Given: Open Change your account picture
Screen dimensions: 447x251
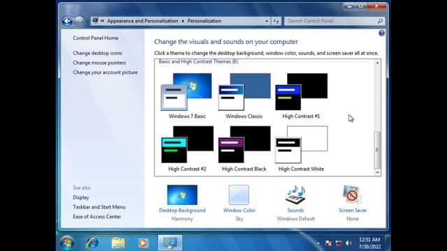Looking at the screenshot, I should [105, 73].
